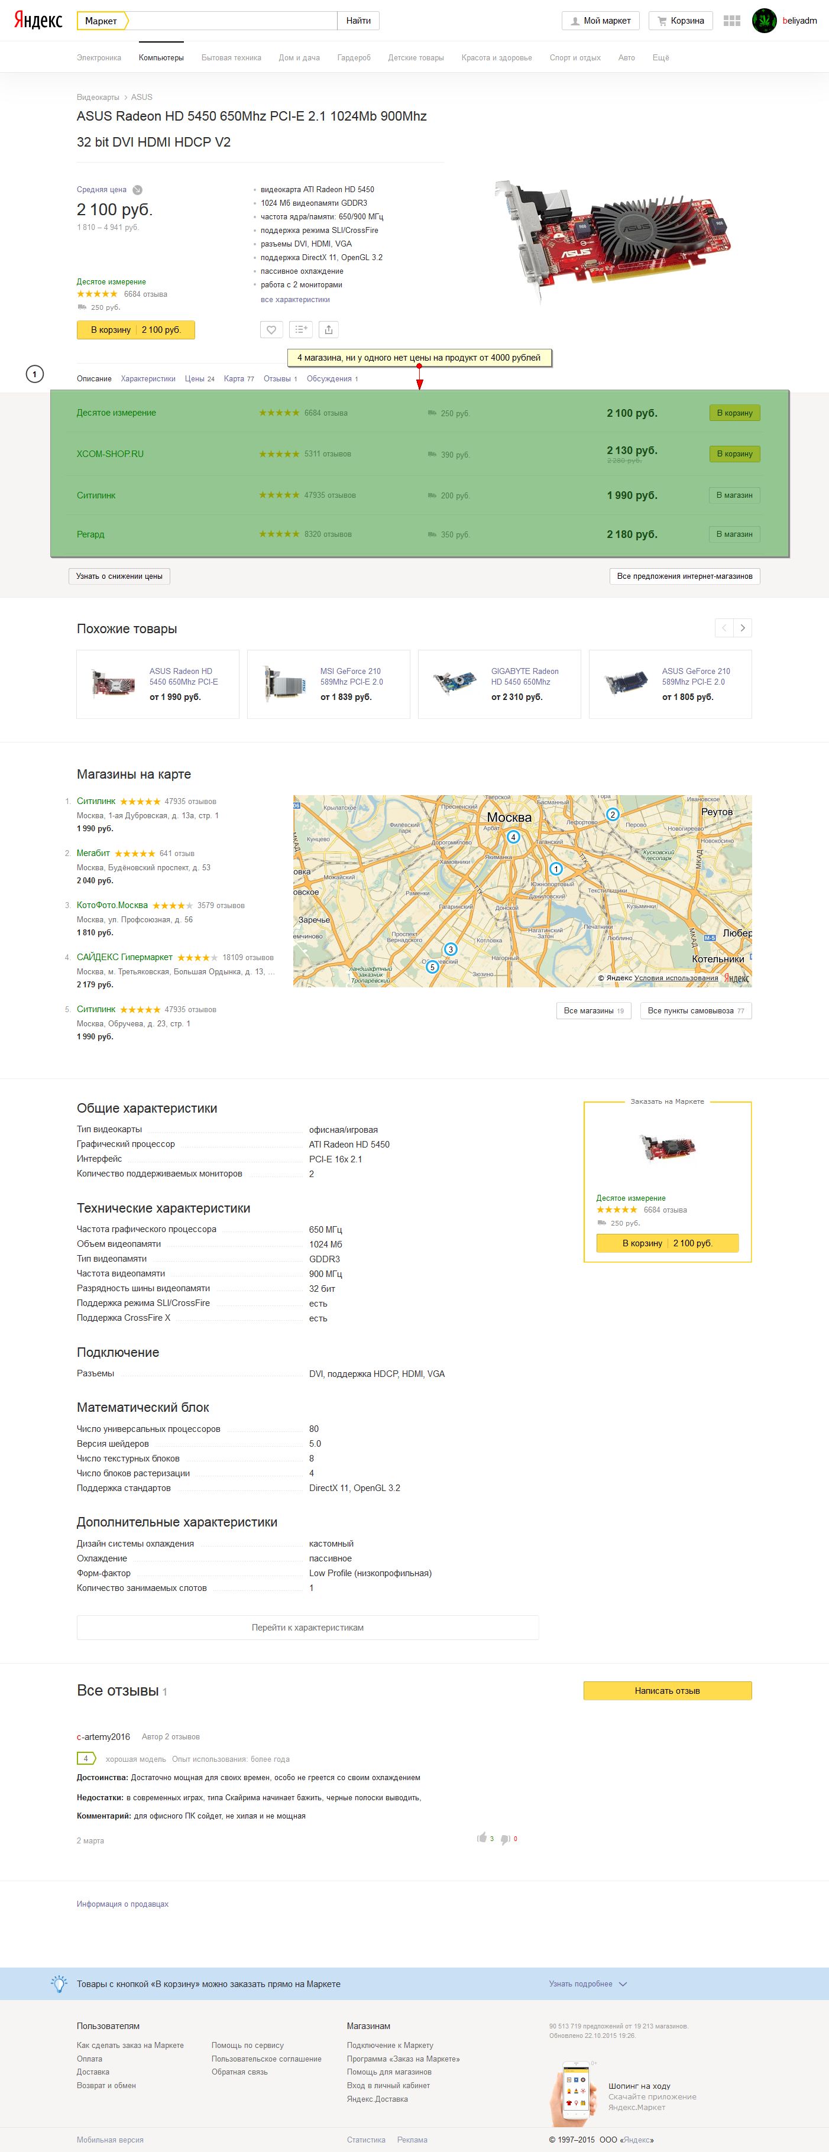
Task: Click Все пункты самовывоза 77
Action: 696,1011
